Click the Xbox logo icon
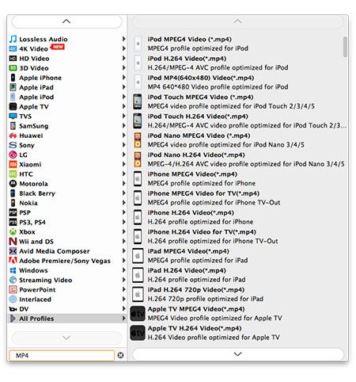356x382 pixels. 13,232
